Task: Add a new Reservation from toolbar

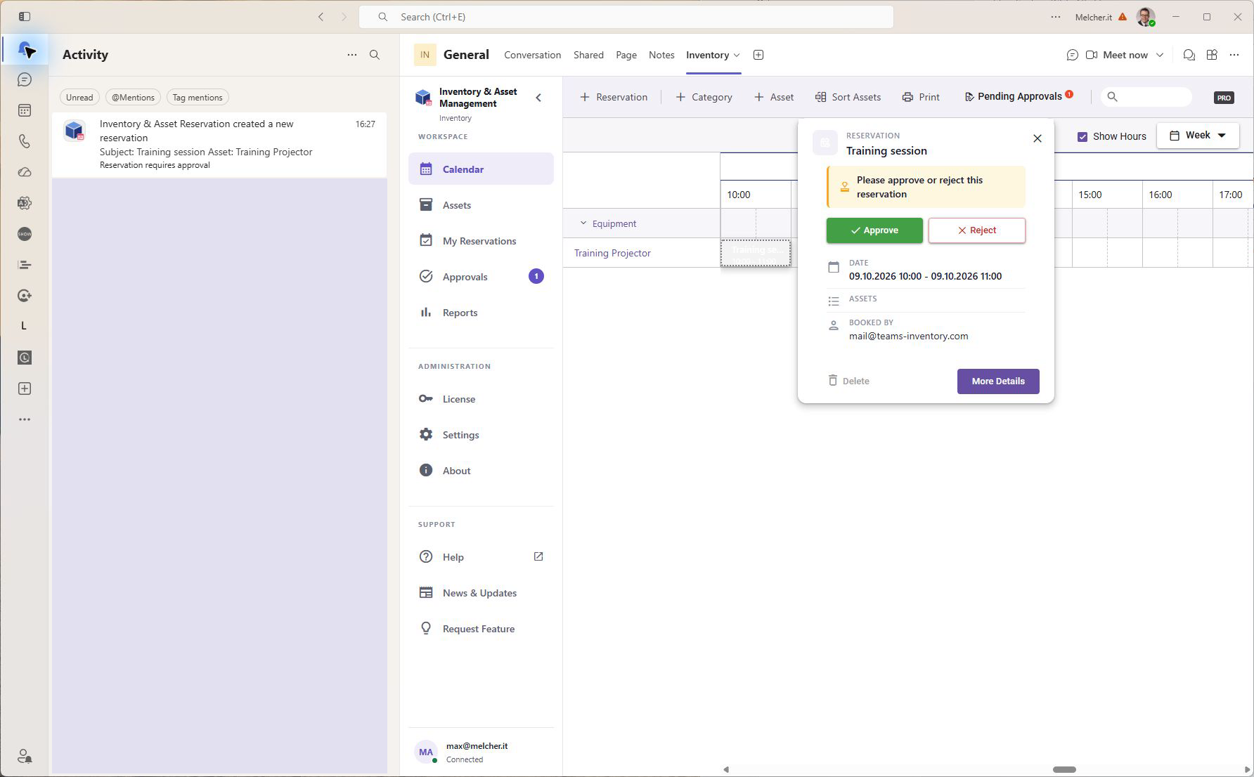Action: pyautogui.click(x=614, y=97)
